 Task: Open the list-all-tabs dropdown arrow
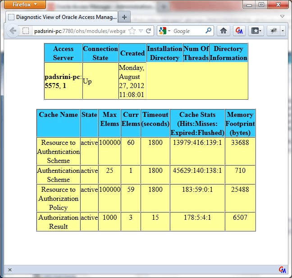tap(283, 16)
